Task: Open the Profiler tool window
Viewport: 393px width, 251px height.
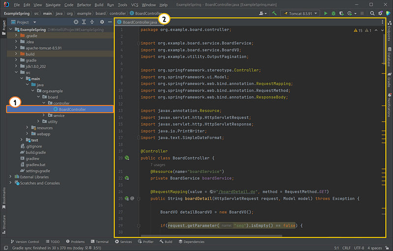Action: point(145,242)
